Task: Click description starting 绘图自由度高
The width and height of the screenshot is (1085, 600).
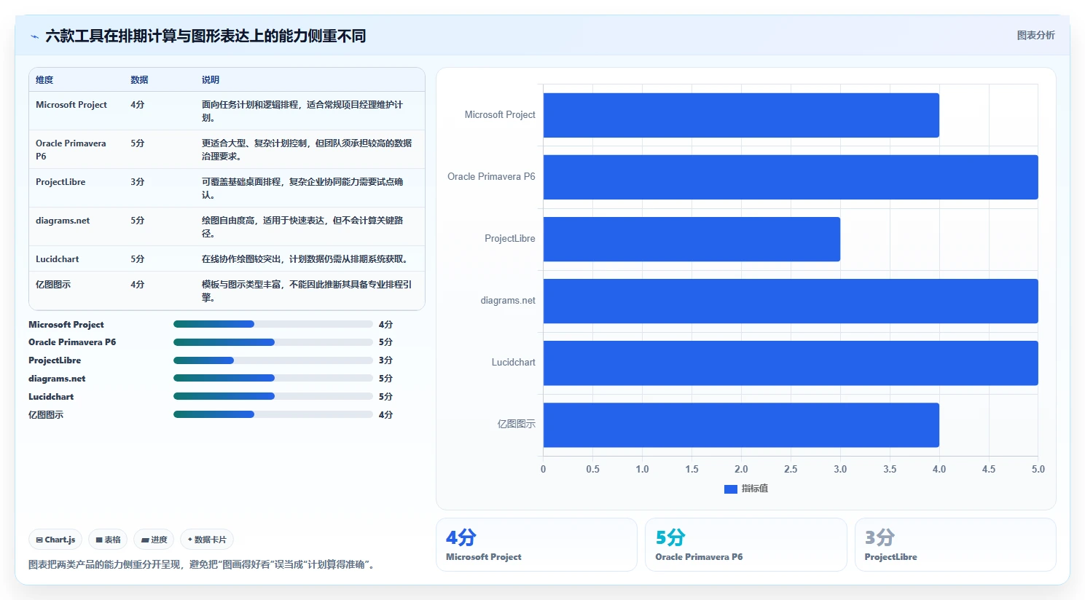Action: point(302,227)
